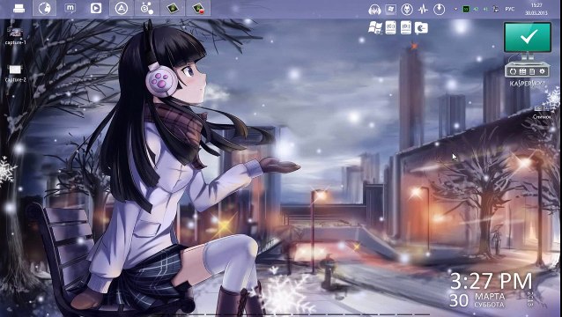The width and height of the screenshot is (562, 317).
Task: Open the Kaspersky gadget second small button
Action: (x=522, y=71)
